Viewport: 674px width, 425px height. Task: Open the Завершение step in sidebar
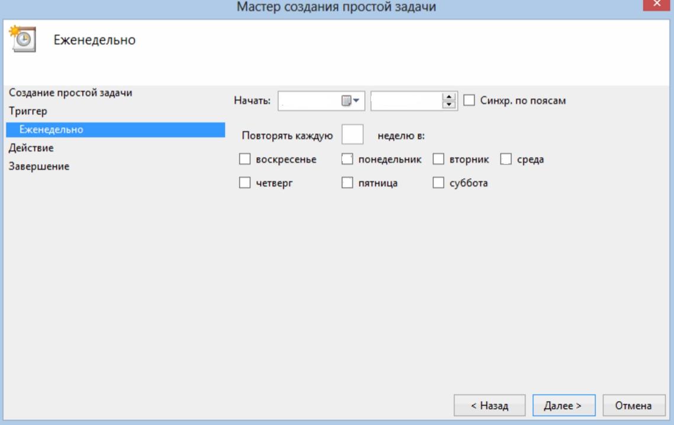coord(38,166)
